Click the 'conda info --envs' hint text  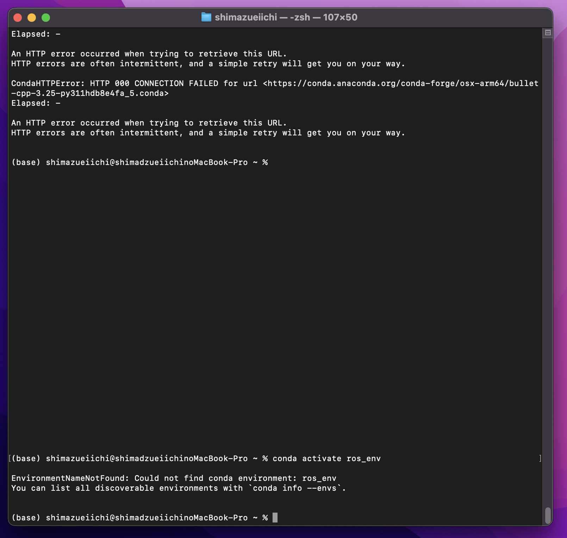tap(295, 488)
